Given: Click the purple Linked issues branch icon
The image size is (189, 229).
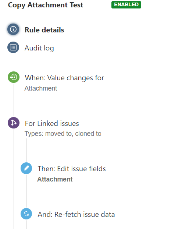Looking at the screenshot, I should click(14, 123).
